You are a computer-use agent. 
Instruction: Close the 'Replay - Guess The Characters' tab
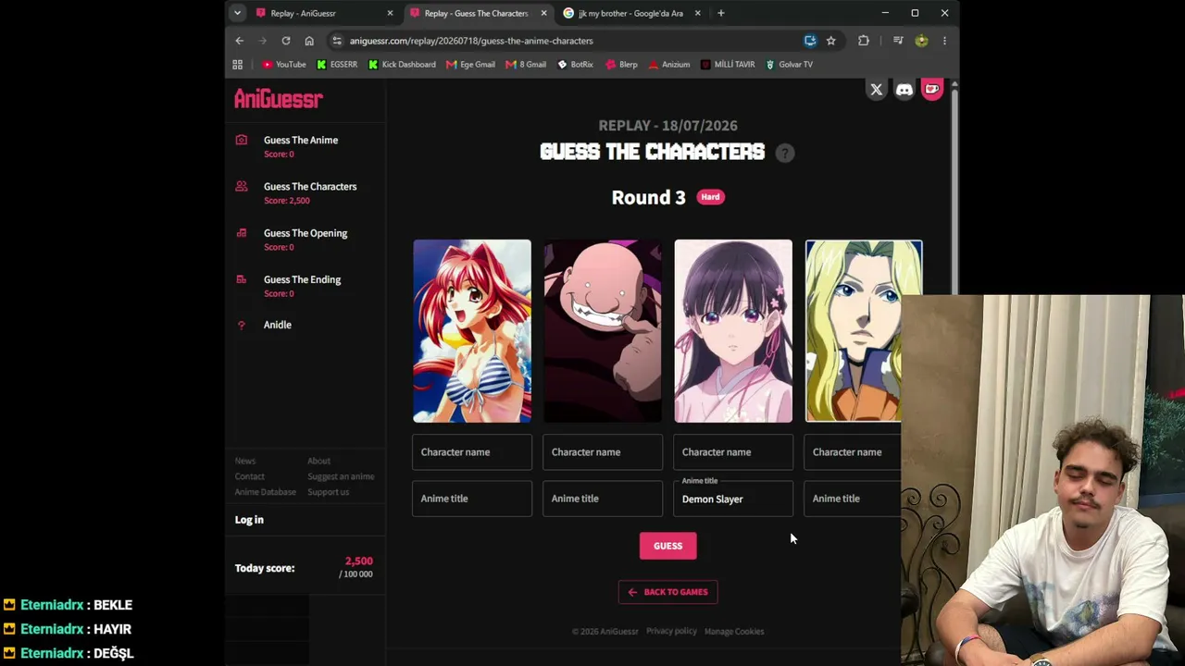[543, 13]
